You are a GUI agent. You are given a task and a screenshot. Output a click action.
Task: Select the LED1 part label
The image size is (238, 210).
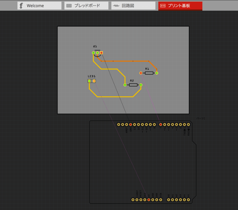[92, 76]
